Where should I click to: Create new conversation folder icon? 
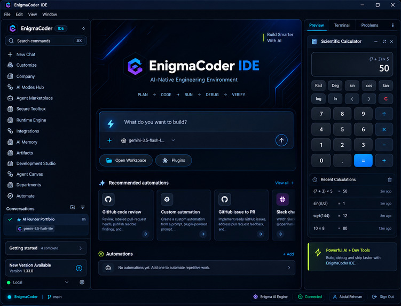[x=73, y=207]
